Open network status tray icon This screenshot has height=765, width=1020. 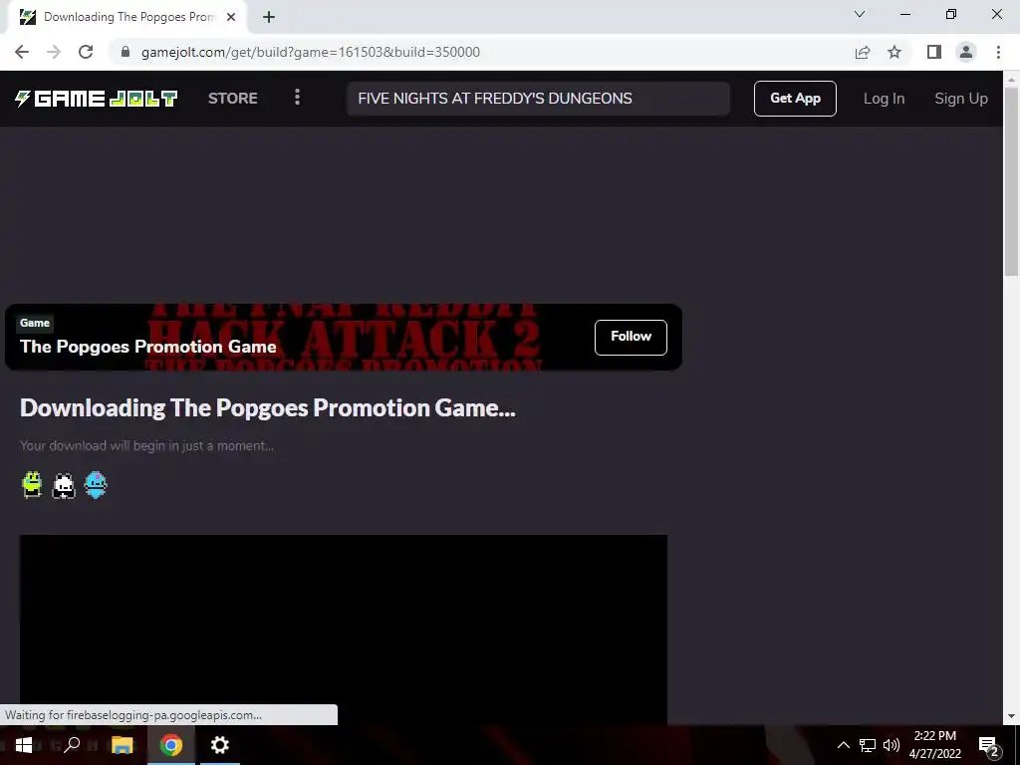tap(868, 745)
